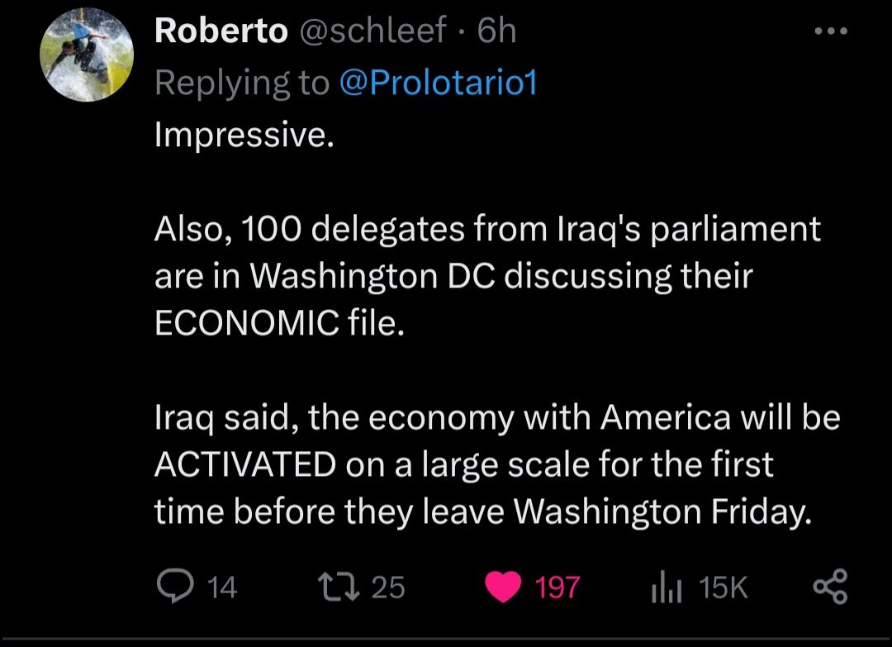Screen dimensions: 892x647
Task: Click the word "Impressive." in the tweet
Action: pyautogui.click(x=244, y=135)
